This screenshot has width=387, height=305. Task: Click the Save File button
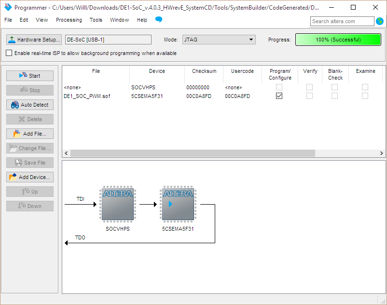point(30,163)
